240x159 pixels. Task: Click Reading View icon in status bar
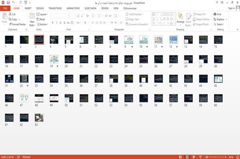[x=194, y=157]
